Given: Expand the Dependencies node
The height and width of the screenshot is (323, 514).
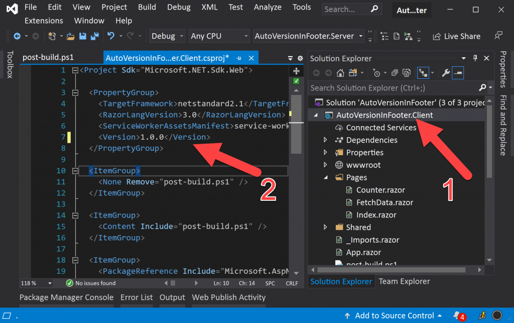Looking at the screenshot, I should [325, 140].
